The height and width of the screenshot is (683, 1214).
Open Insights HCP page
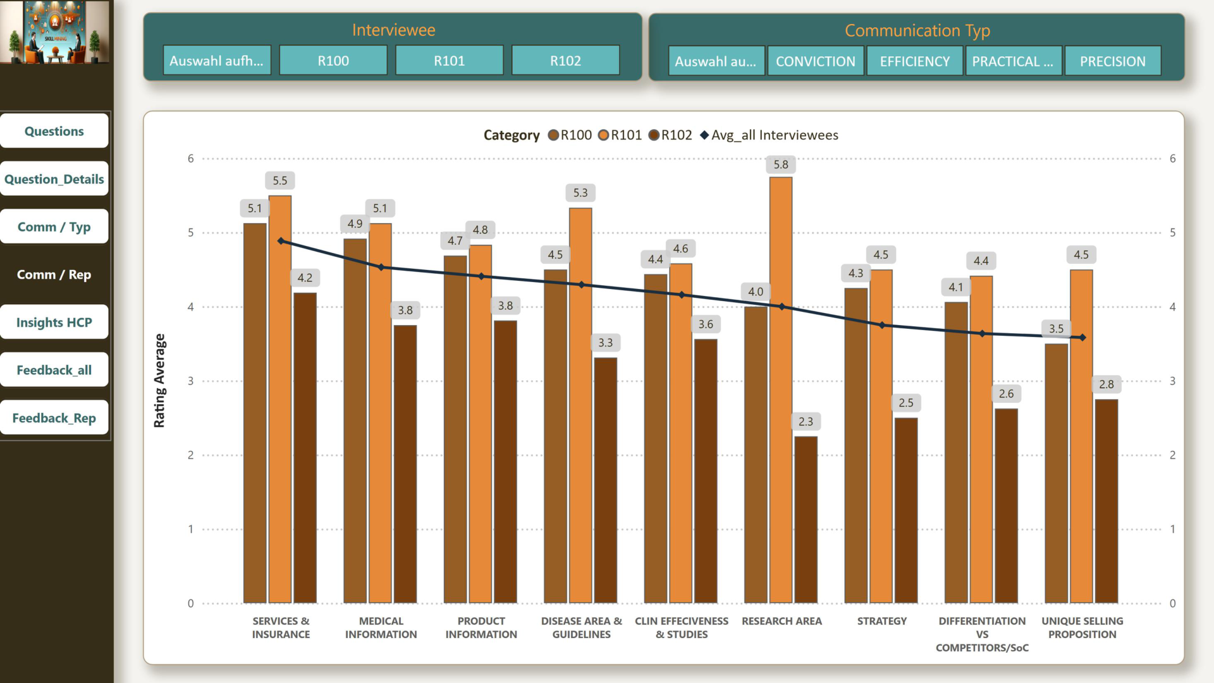pos(54,322)
